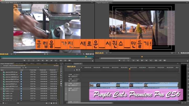
Task: Toggle sync lock on Audio 1 track
Action: click(x=71, y=88)
